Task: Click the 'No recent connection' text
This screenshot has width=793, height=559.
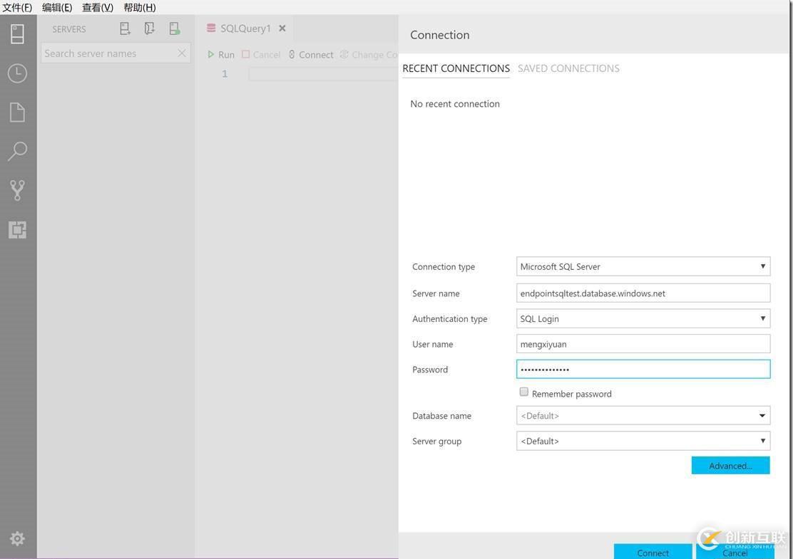Action: pyautogui.click(x=455, y=103)
